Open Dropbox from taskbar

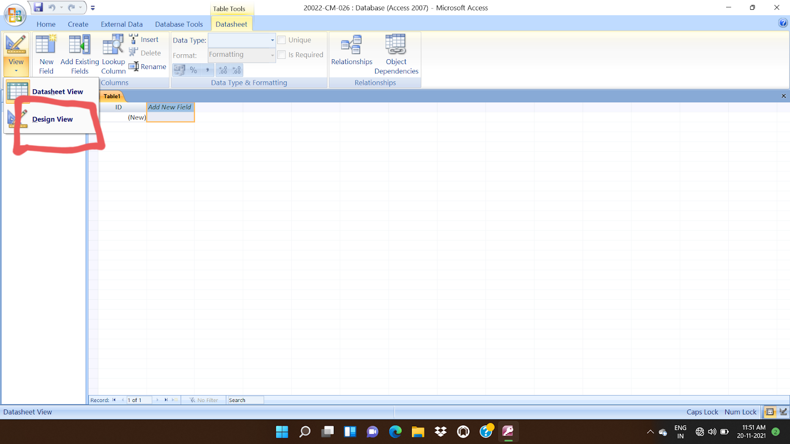coord(441,432)
